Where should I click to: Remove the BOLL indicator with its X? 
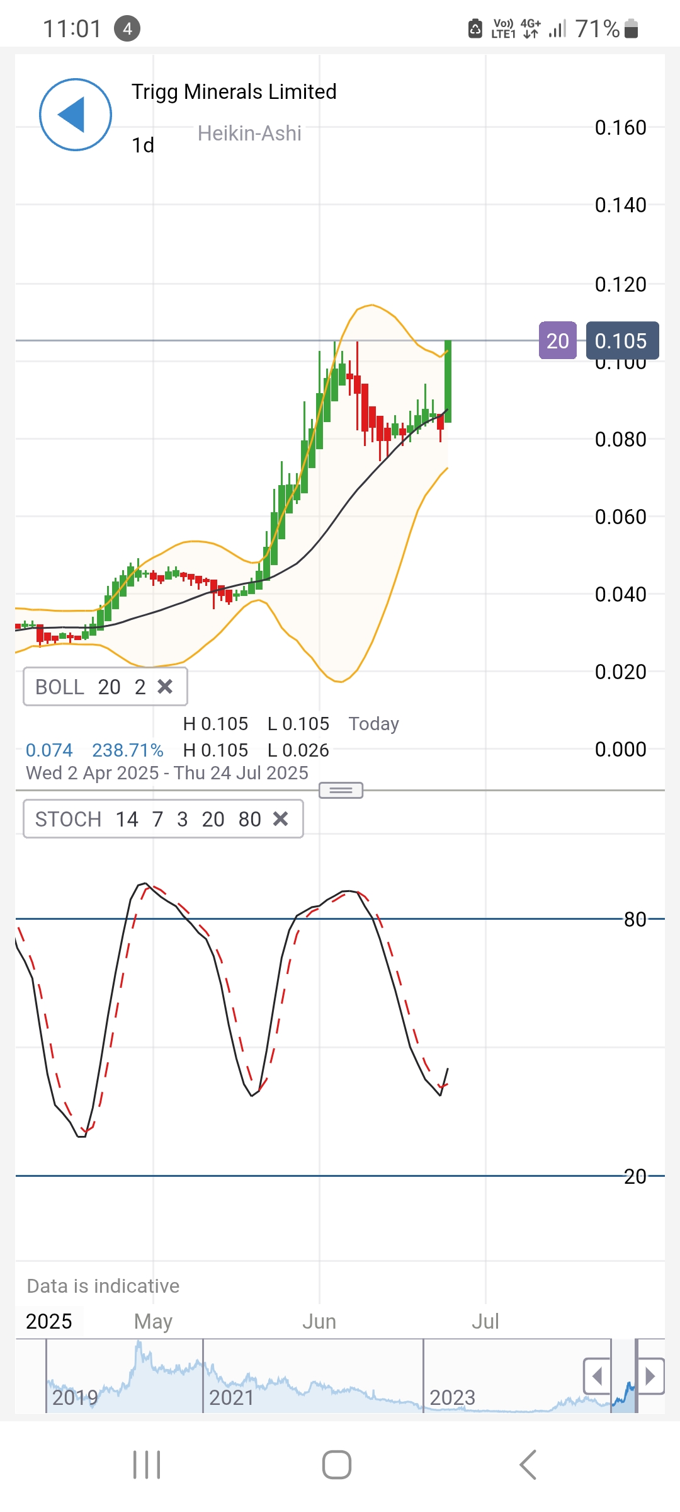[165, 686]
